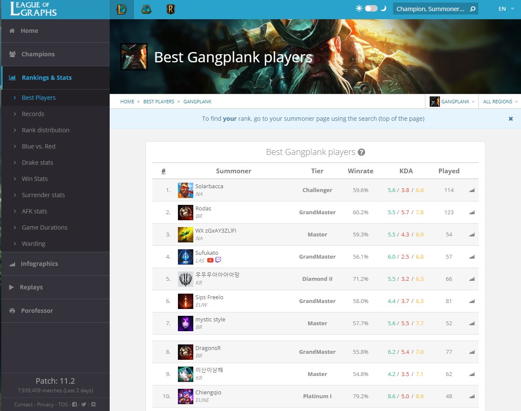Click the help question mark icon
Image resolution: width=521 pixels, height=411 pixels.
pos(361,152)
